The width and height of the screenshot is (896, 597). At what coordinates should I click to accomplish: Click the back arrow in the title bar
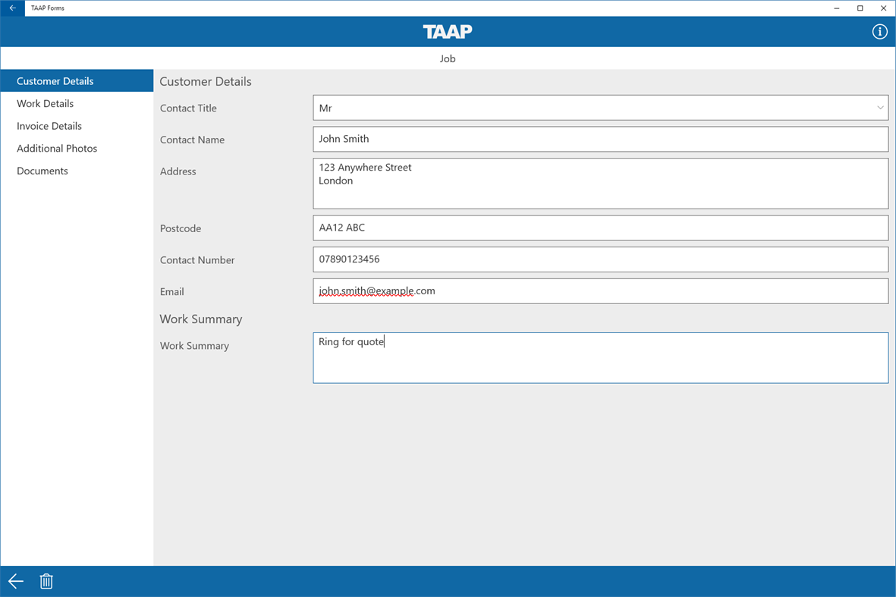pyautogui.click(x=11, y=8)
